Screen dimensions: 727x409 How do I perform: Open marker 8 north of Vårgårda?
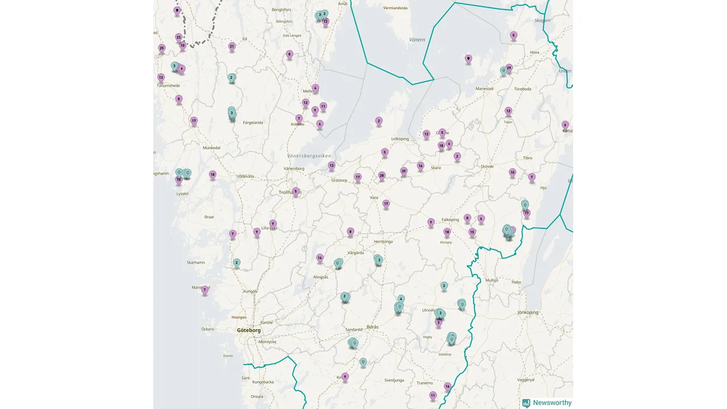350,232
